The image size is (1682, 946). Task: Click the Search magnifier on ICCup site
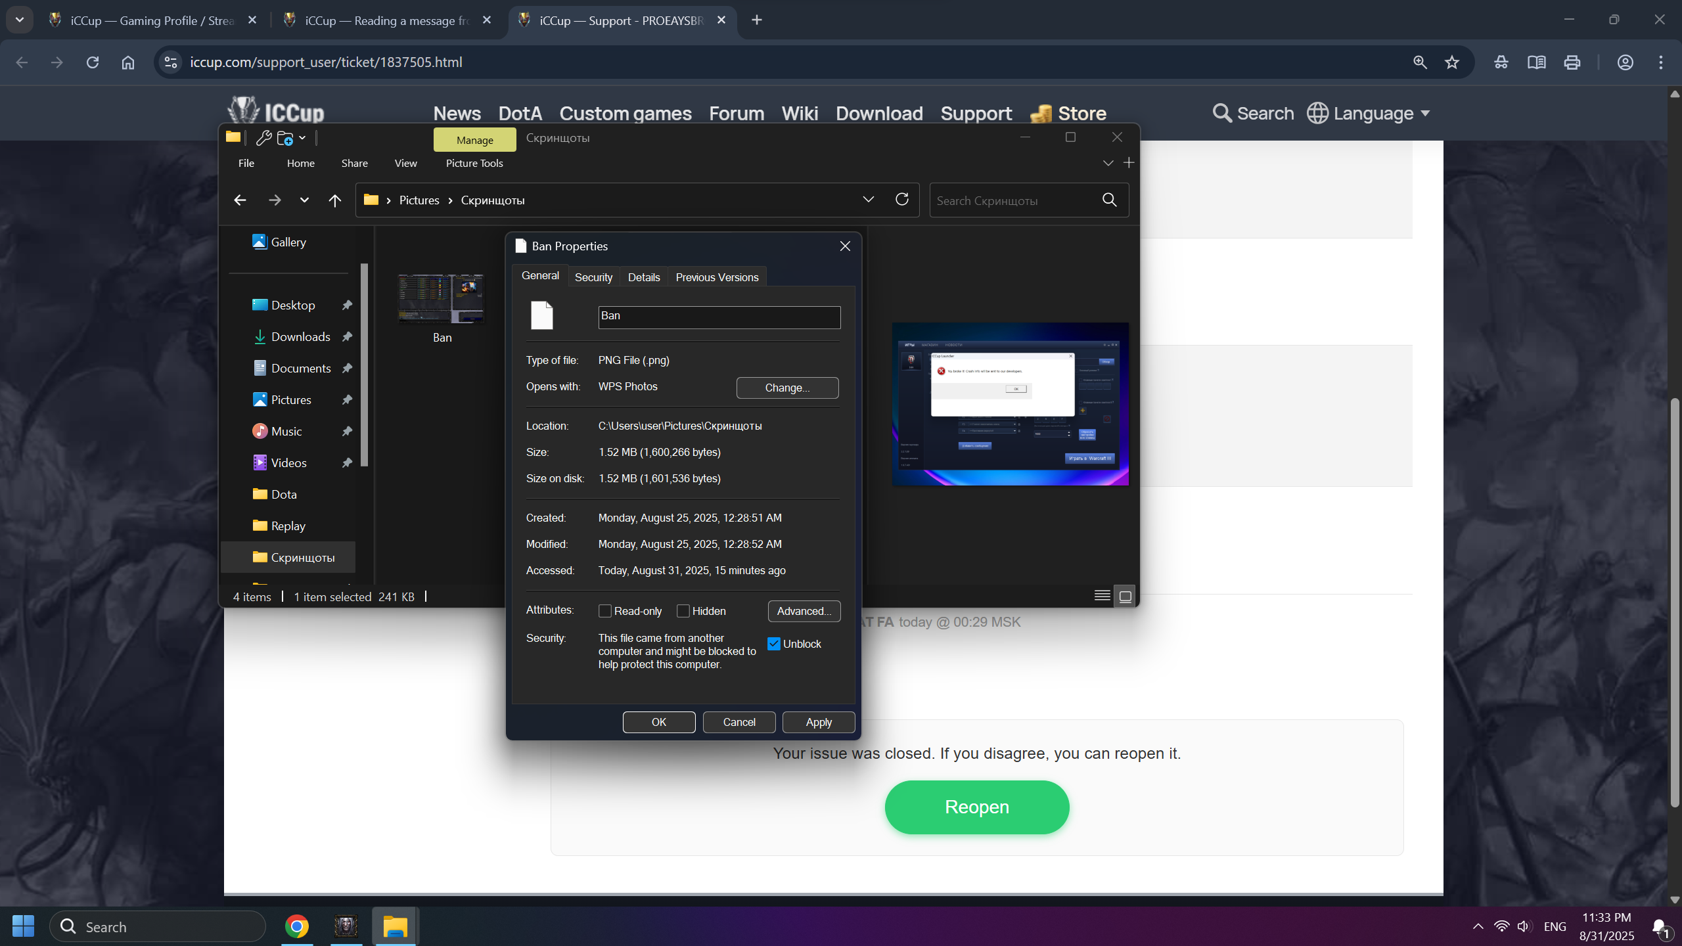pos(1221,113)
